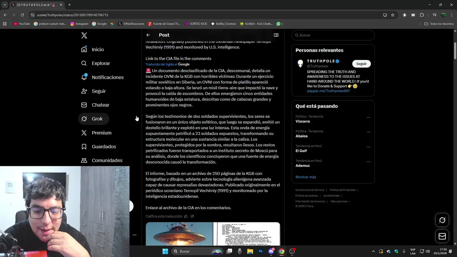Screen dimensions: 457x257
Task: Open Información de anuncios footer link
Action: click(x=310, y=201)
